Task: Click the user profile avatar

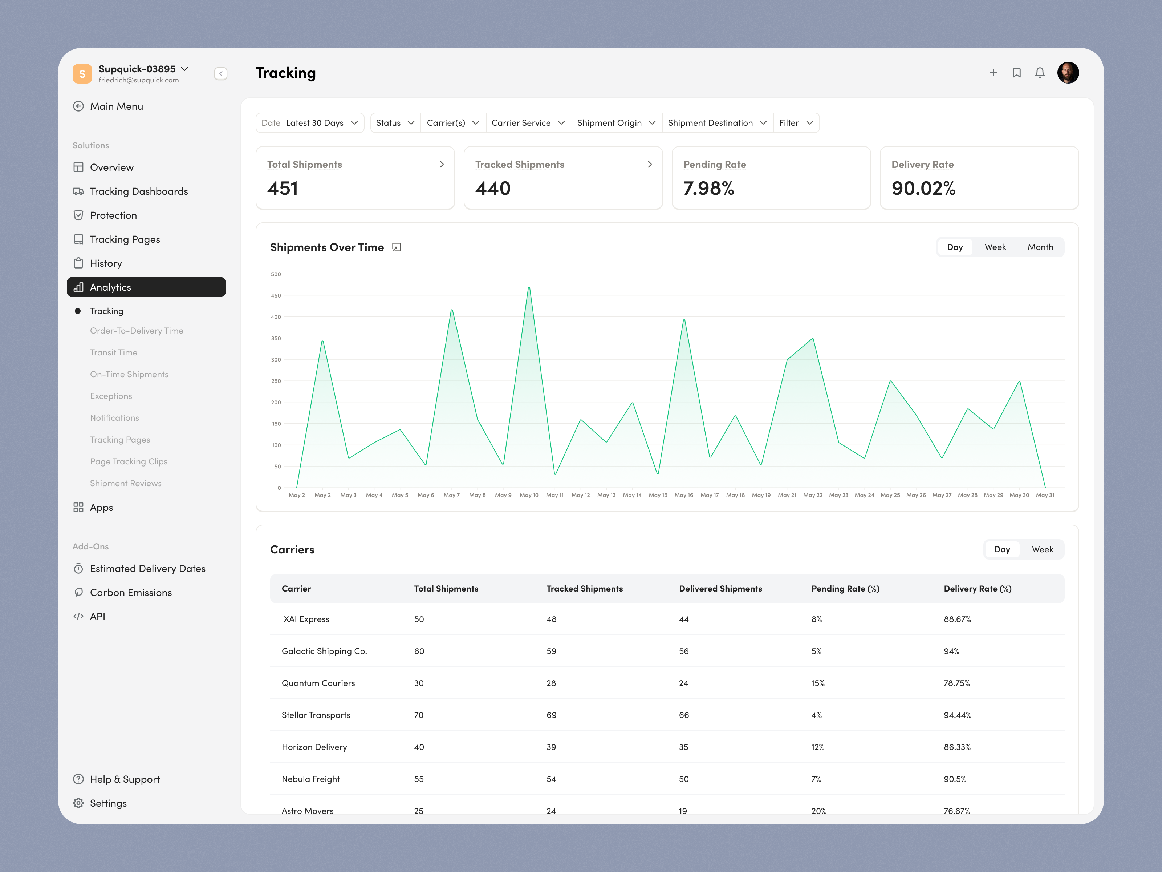Action: [1068, 73]
